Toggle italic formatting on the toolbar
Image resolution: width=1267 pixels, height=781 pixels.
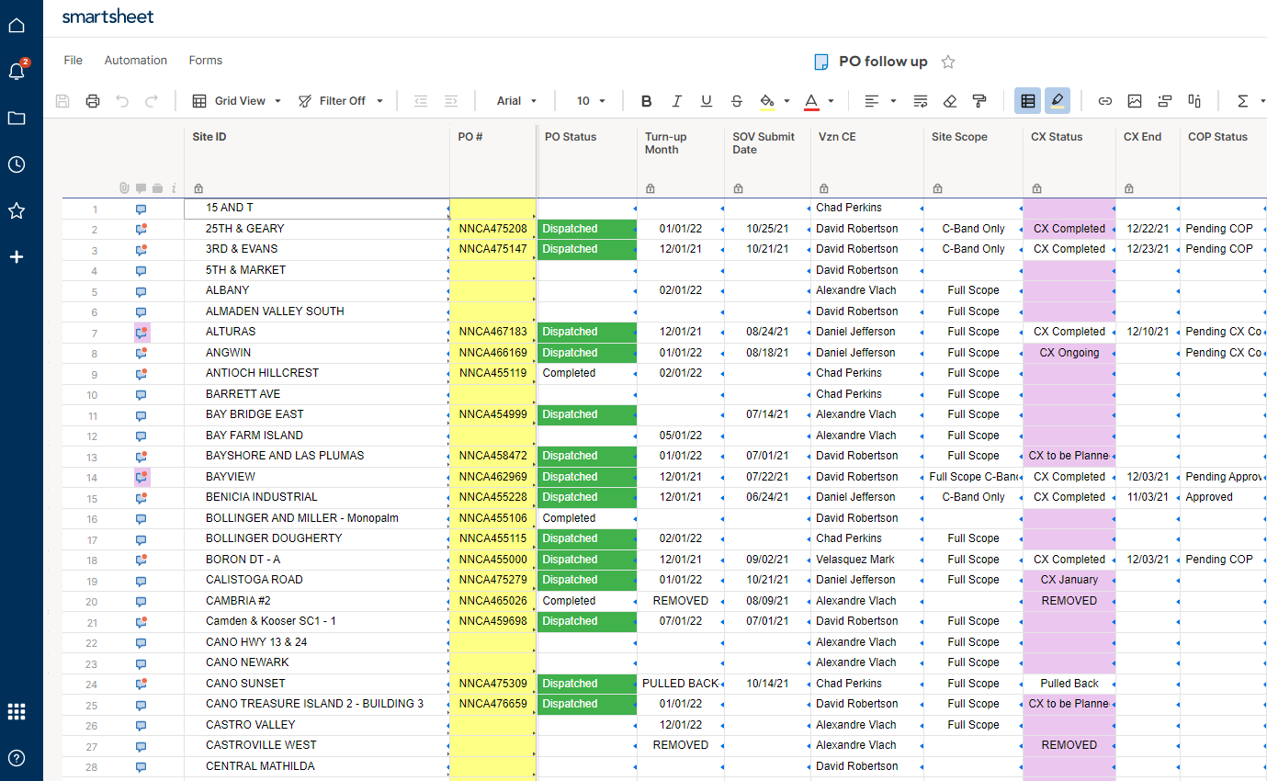click(x=677, y=101)
